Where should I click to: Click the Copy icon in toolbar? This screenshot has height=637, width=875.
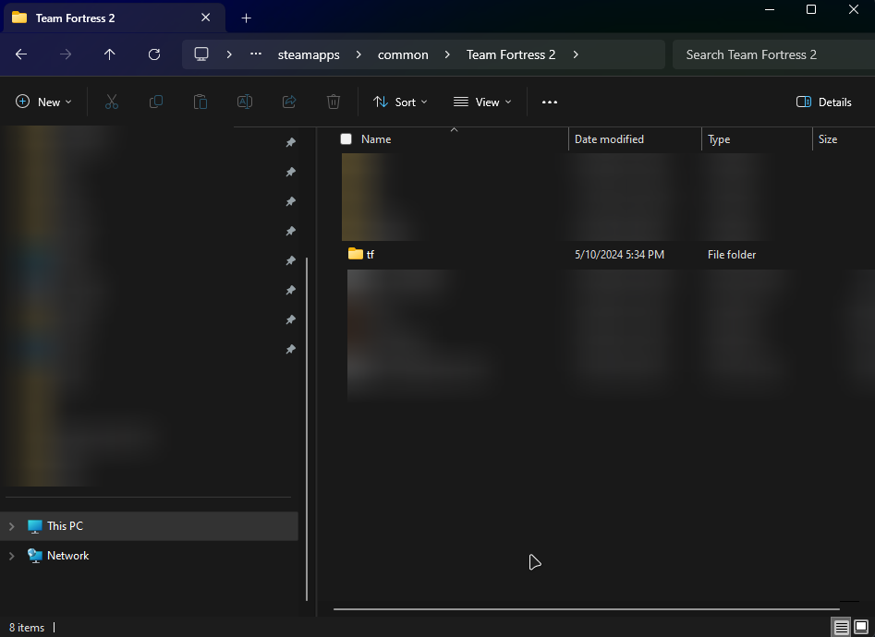tap(156, 102)
